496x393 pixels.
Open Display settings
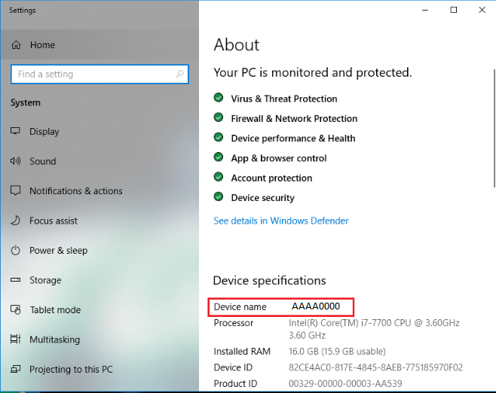point(100,131)
